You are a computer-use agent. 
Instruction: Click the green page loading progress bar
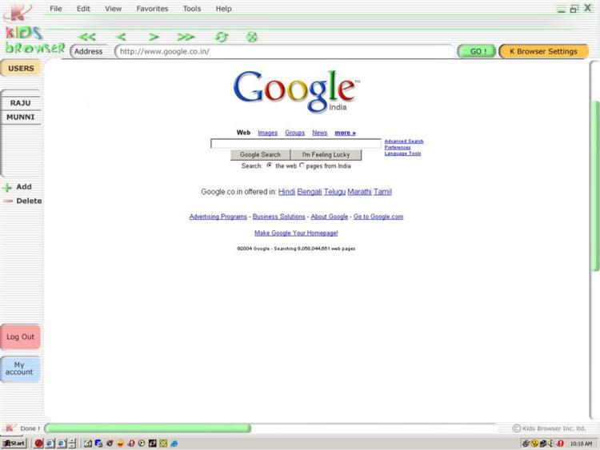point(149,428)
